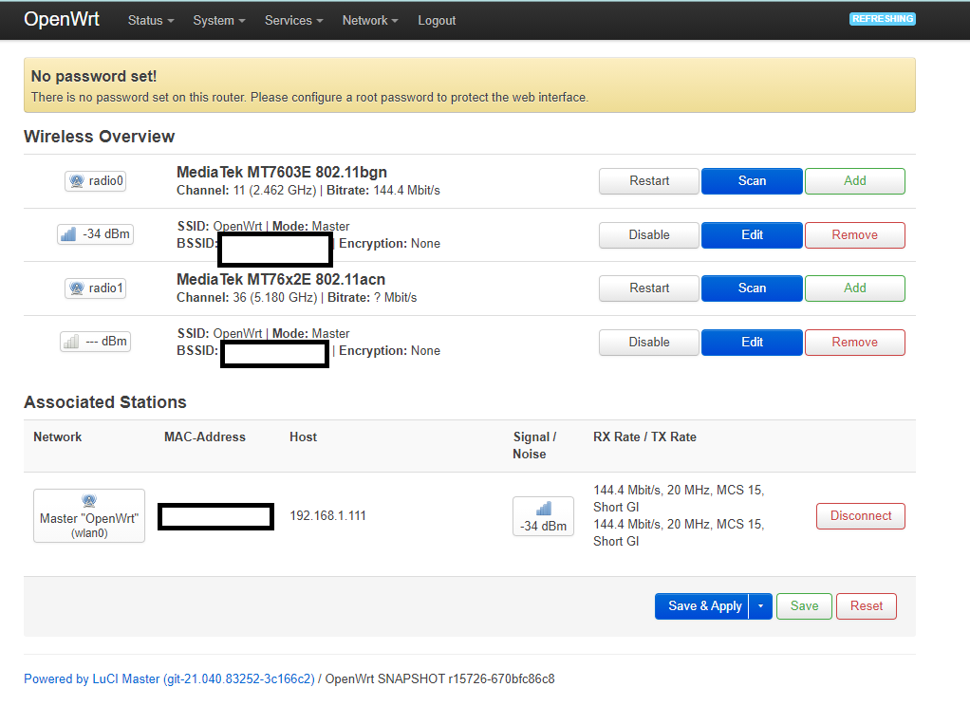
Task: Click the -34 dBm signal badge in Associated Stations
Action: (x=543, y=516)
